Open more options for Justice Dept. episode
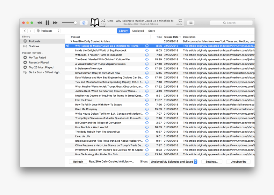This screenshot has width=274, height=195. tap(141, 91)
